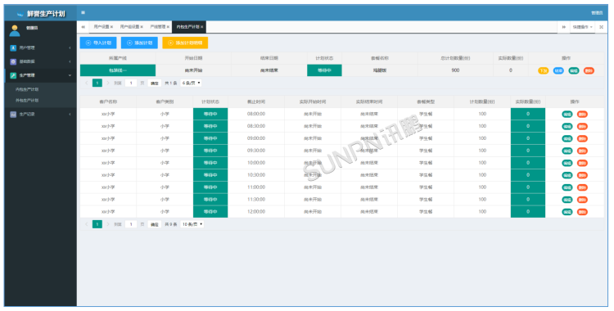Toggle the hamburger sidebar menu icon
The width and height of the screenshot is (614, 311).
83,13
